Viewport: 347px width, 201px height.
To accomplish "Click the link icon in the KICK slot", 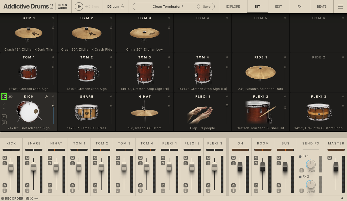I will pyautogui.click(x=10, y=97).
